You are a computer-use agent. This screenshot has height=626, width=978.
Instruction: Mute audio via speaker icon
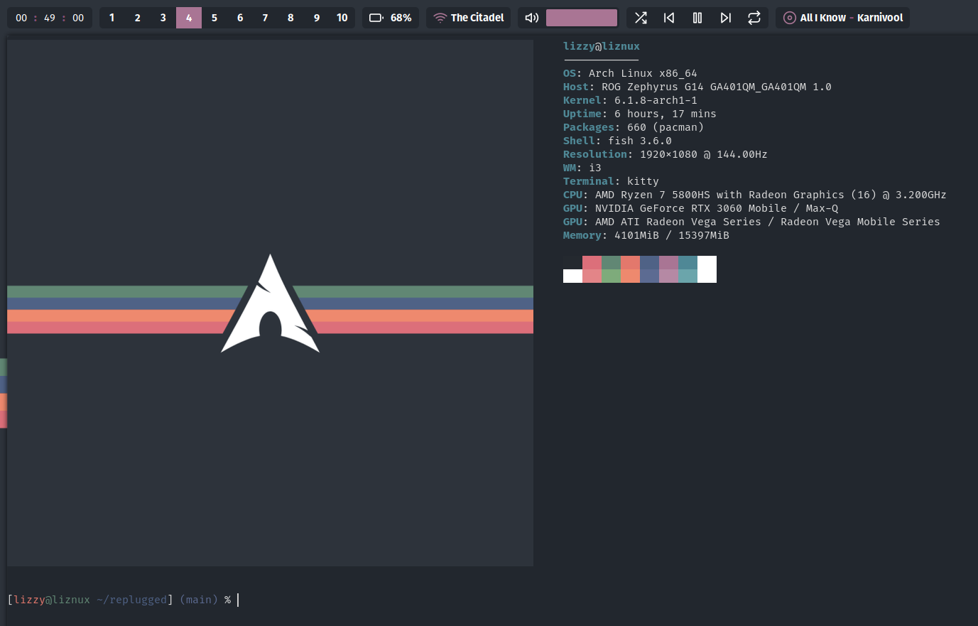tap(532, 18)
